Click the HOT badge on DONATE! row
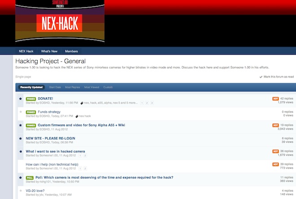 (275, 99)
